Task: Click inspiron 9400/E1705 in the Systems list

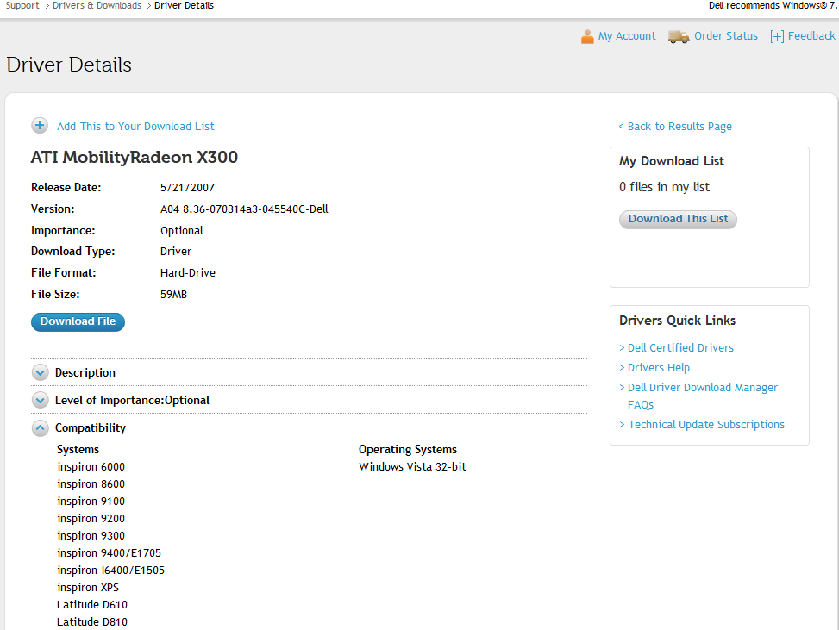Action: coord(110,553)
